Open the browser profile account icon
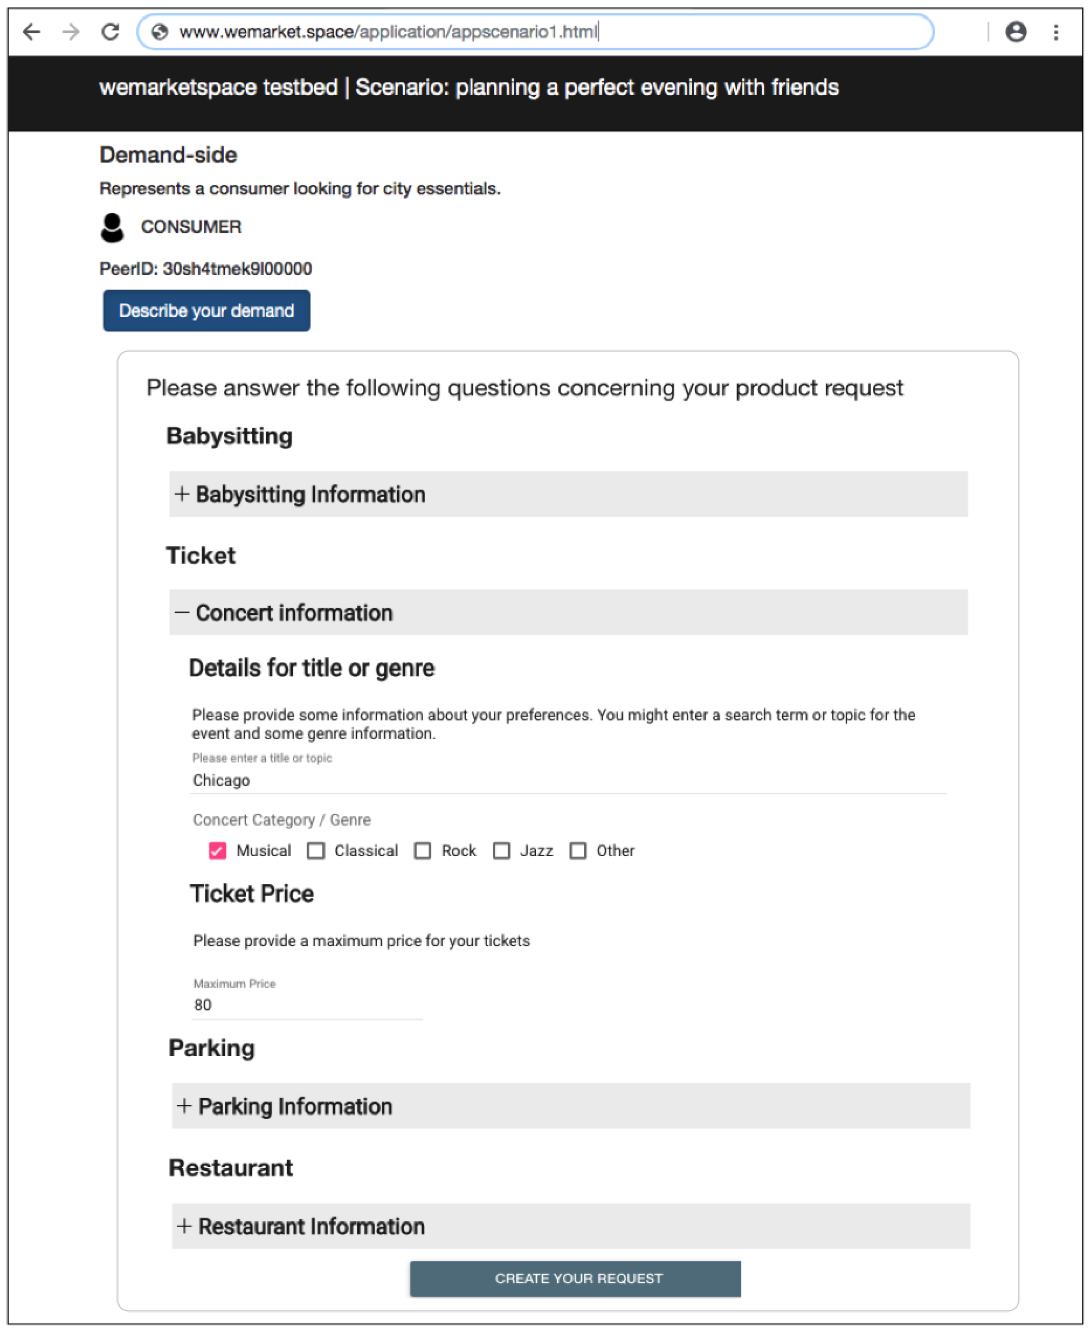The image size is (1090, 1332). pos(1015,32)
